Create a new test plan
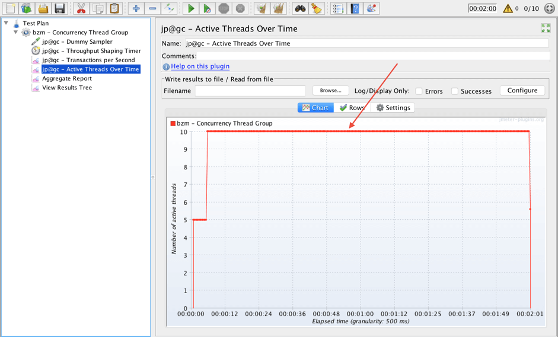558x337 pixels. coord(10,8)
